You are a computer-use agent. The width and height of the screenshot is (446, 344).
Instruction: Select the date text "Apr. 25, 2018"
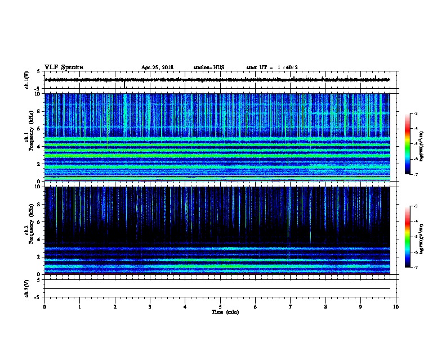[157, 67]
